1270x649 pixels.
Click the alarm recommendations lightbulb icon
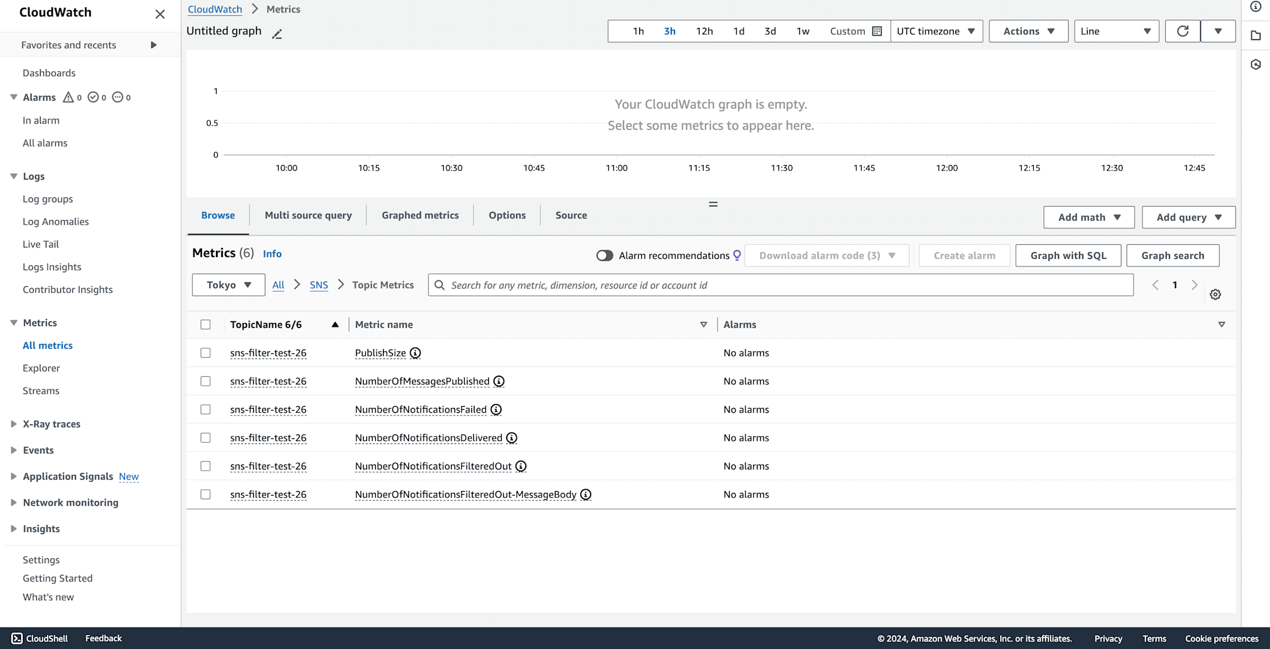pos(737,255)
